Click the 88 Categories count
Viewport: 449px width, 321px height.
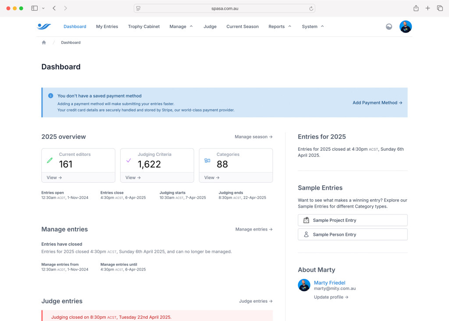(222, 164)
